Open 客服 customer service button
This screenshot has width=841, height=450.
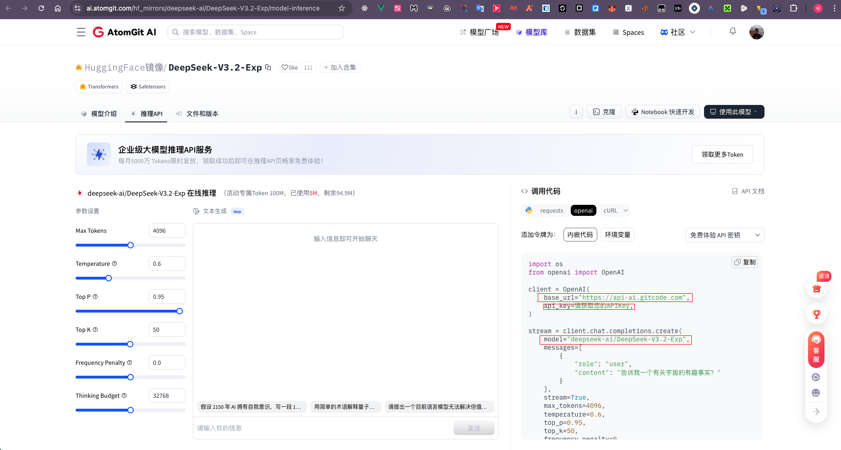816,349
